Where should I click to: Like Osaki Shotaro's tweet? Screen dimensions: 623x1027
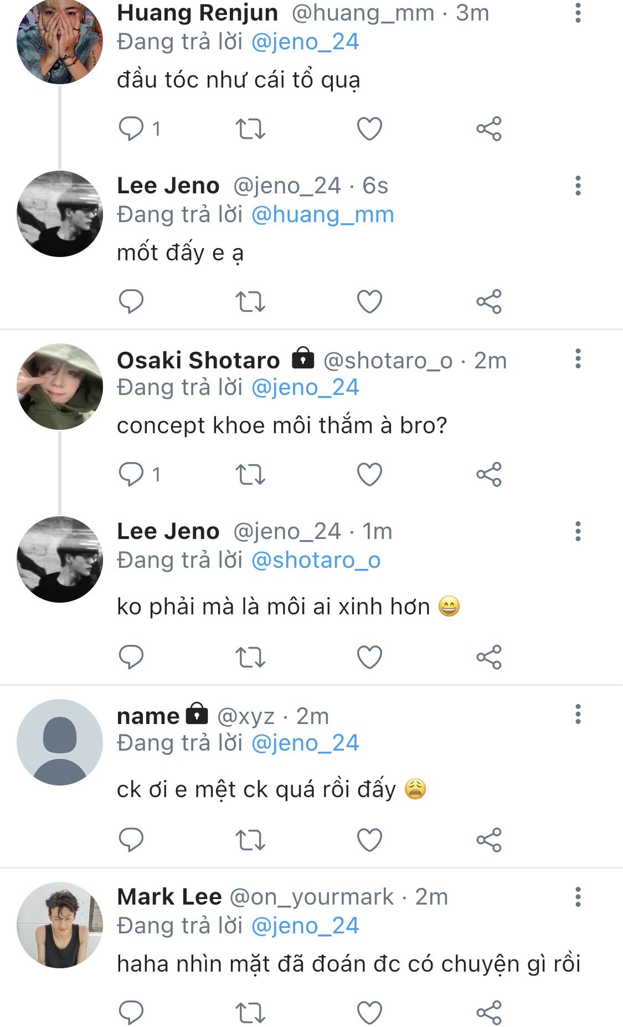[x=369, y=475]
